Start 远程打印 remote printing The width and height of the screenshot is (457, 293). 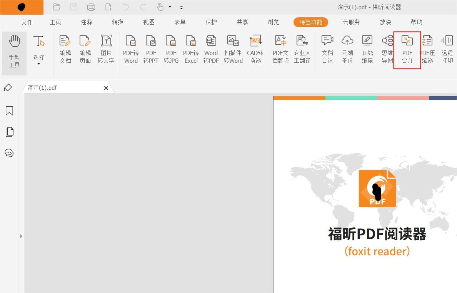447,49
